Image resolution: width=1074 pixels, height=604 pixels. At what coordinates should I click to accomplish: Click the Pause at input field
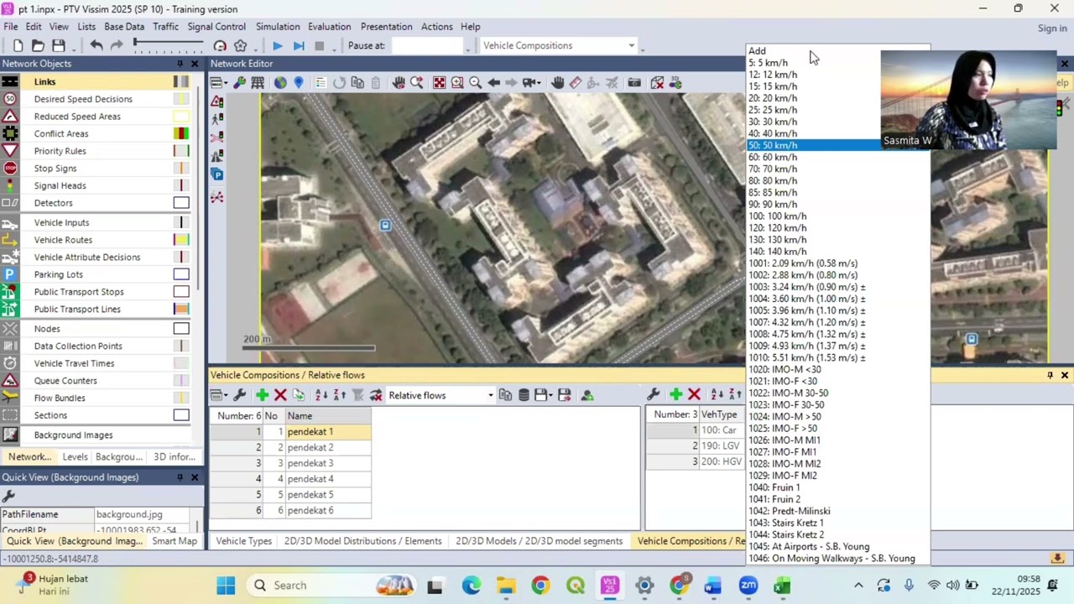tap(428, 45)
